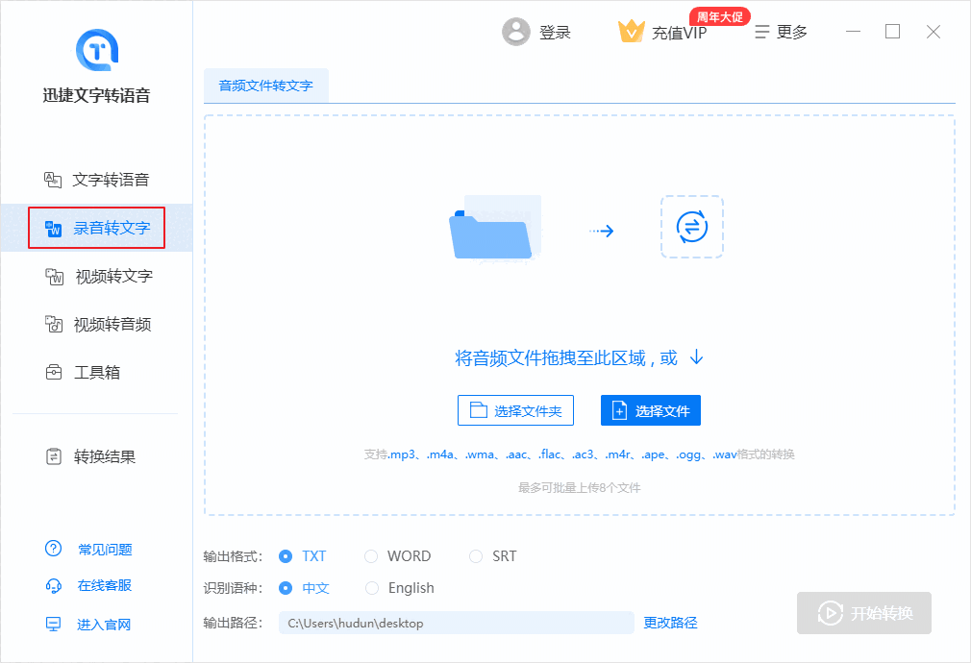The height and width of the screenshot is (663, 971).
Task: Open the 视频转音频 converter
Action: [x=96, y=324]
